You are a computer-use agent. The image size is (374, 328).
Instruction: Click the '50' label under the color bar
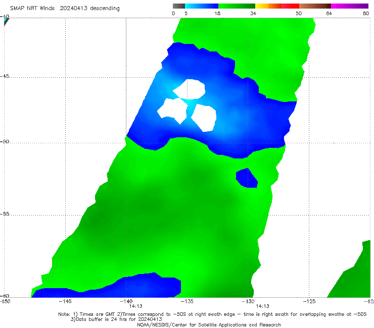(x=299, y=13)
